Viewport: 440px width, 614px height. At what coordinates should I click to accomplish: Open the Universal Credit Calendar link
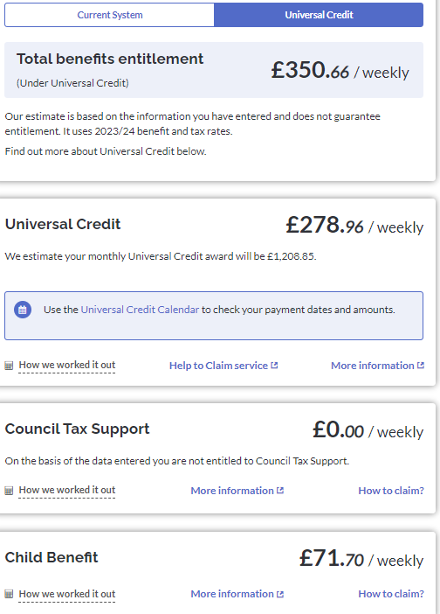tap(140, 310)
